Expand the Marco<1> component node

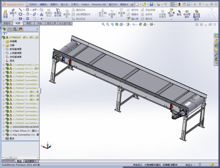3,92
